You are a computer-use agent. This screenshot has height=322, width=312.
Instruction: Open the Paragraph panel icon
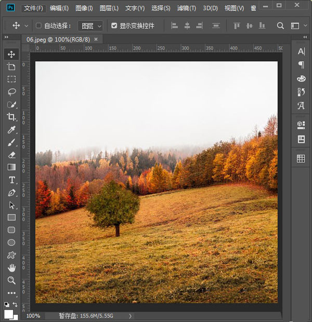(x=301, y=65)
